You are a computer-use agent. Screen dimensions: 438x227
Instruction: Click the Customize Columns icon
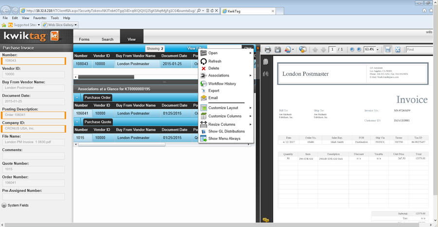pos(203,116)
